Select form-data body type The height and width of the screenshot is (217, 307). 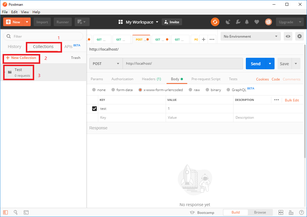pyautogui.click(x=113, y=90)
